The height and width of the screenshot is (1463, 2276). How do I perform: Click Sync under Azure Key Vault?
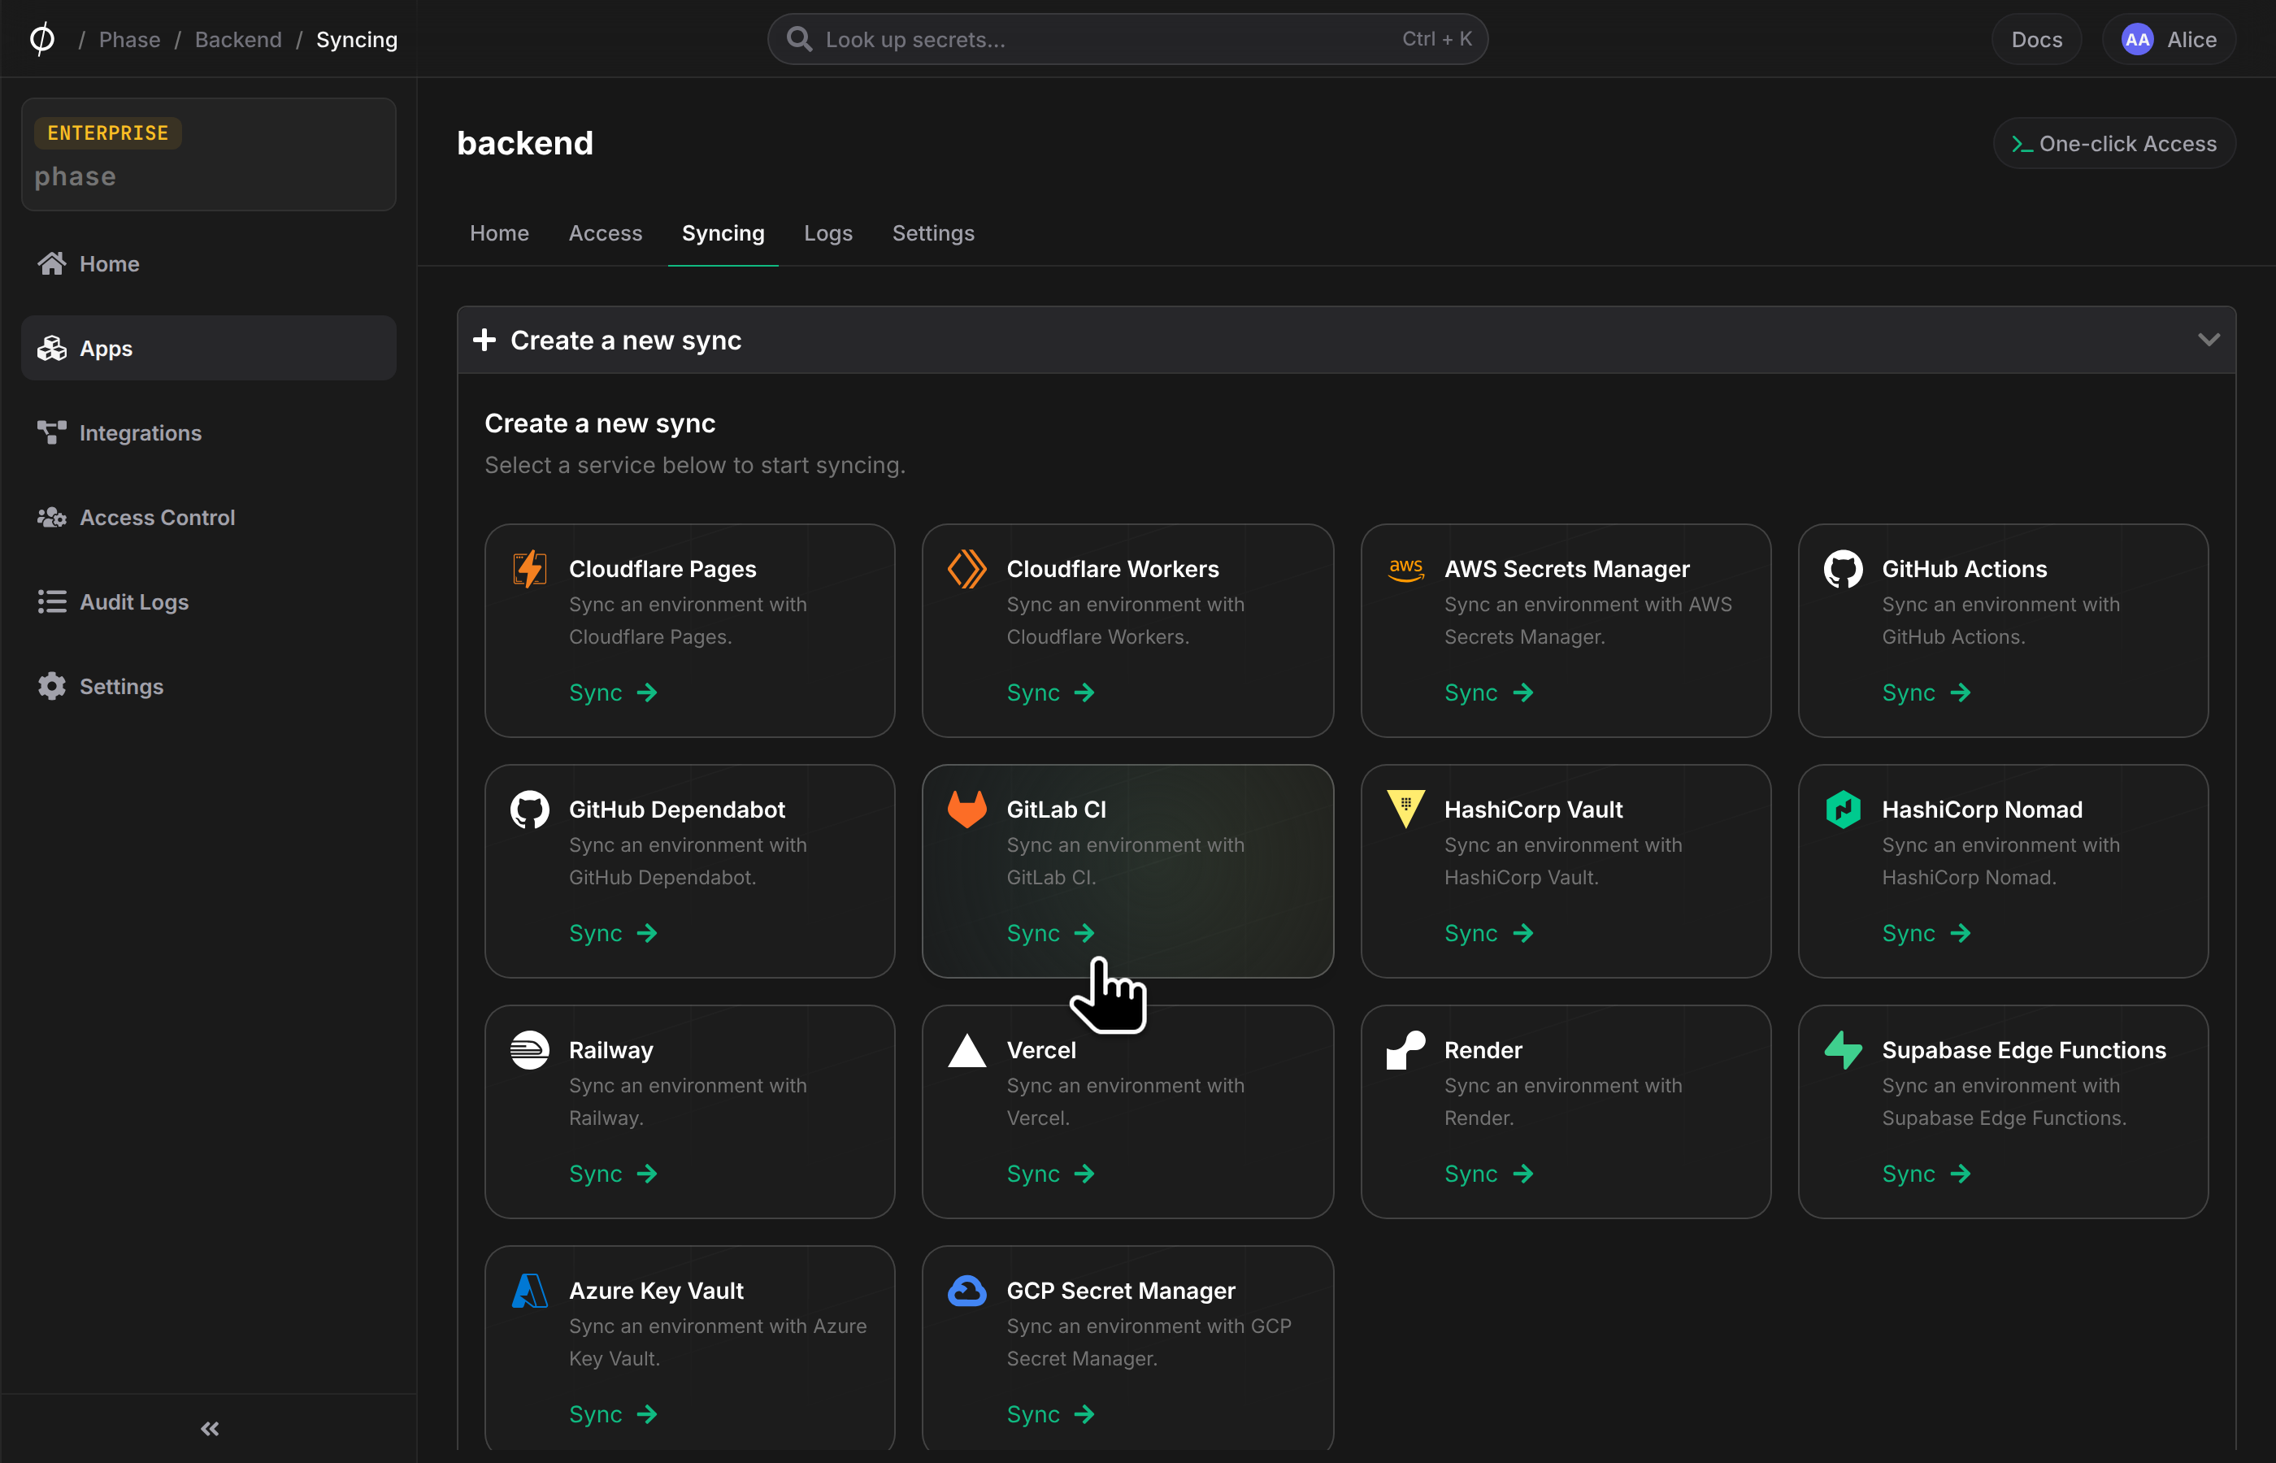coord(613,1413)
